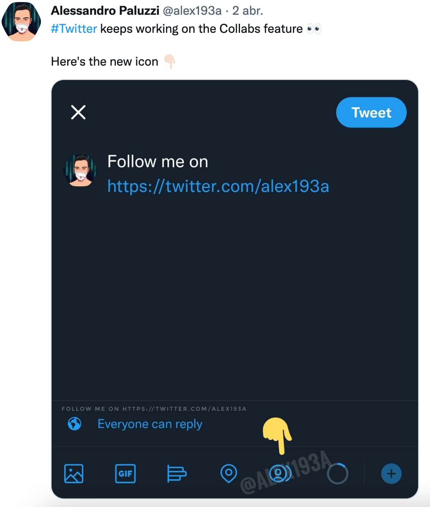
Task: Click Alessandro Paluzzi's profile avatar
Action: coord(21,21)
